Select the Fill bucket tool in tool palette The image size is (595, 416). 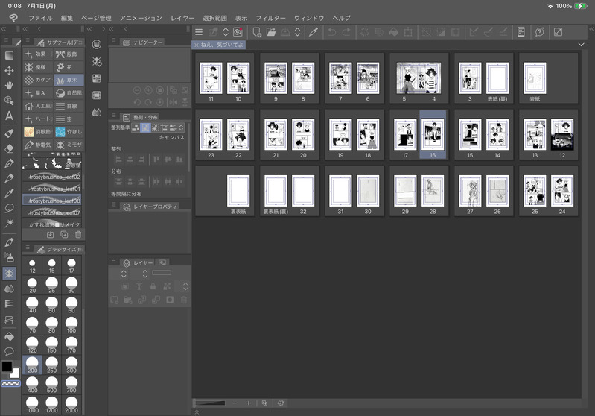9,336
